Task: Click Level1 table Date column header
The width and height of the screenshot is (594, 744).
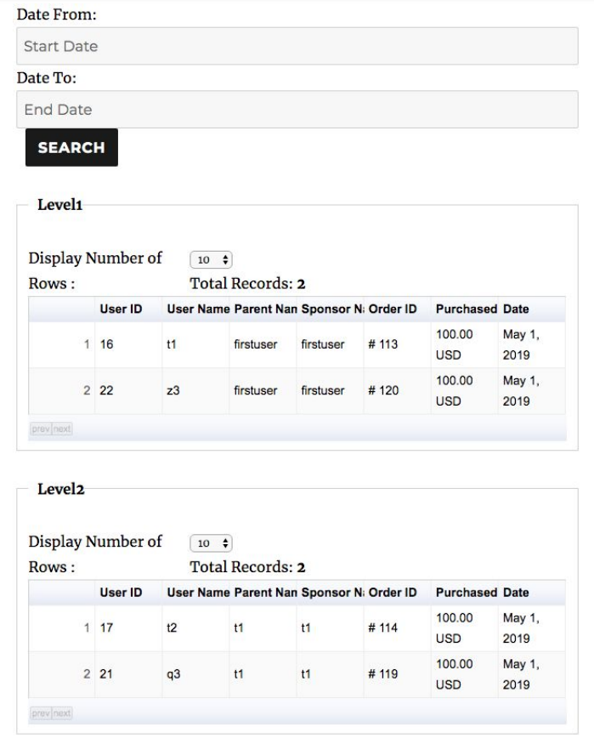Action: [516, 309]
